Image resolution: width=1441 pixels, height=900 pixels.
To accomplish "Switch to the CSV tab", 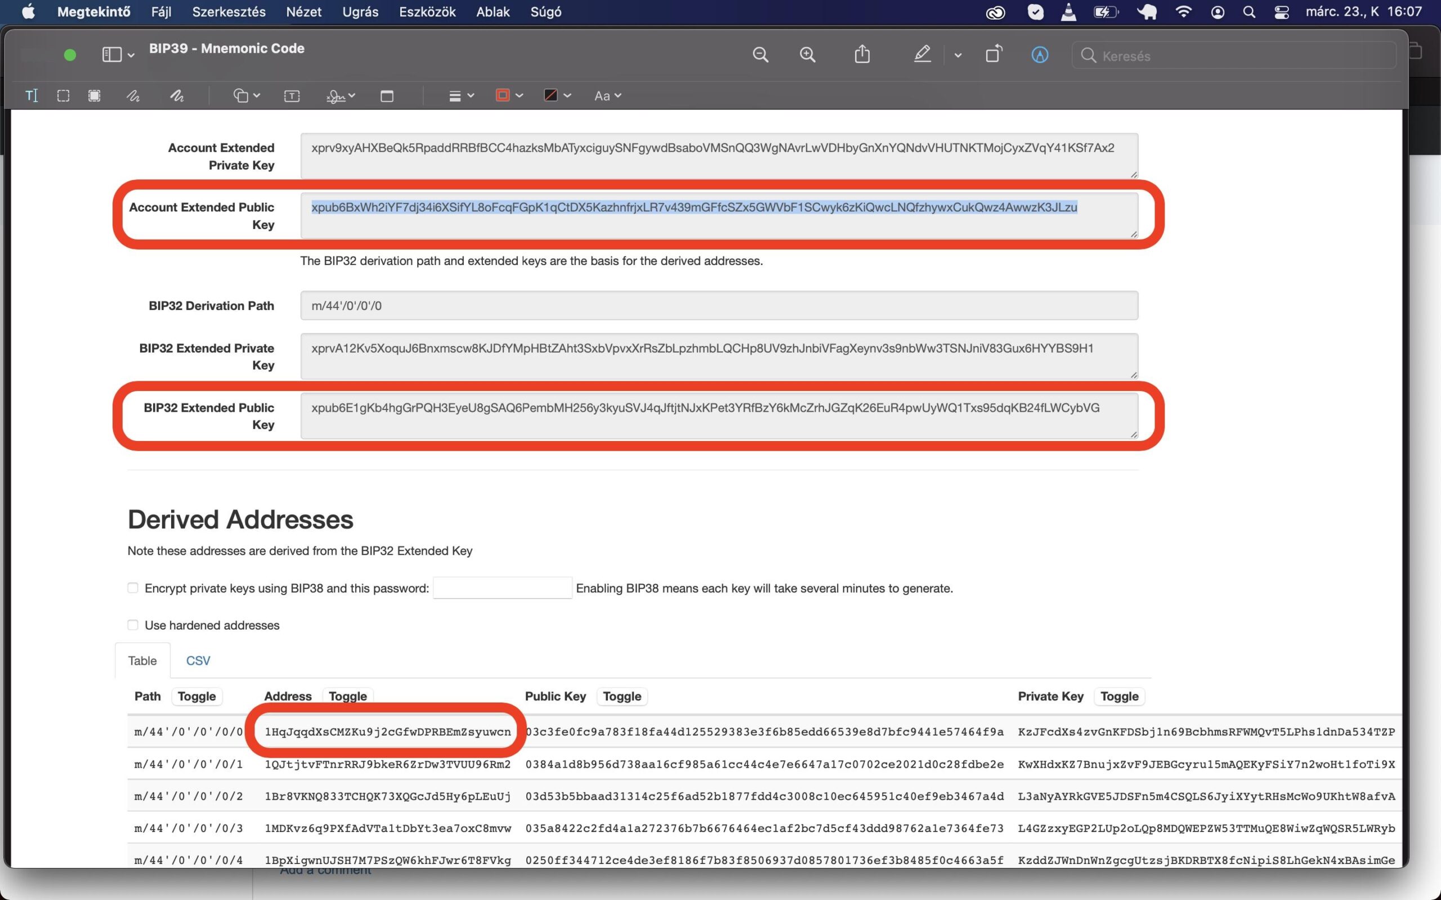I will 198,661.
